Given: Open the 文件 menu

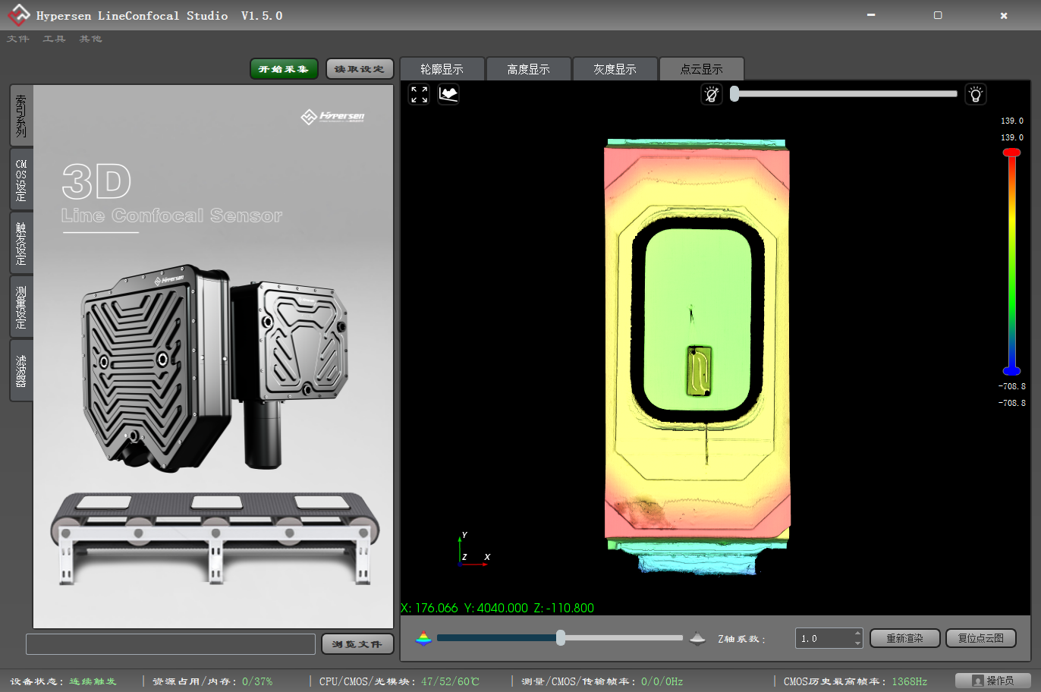Looking at the screenshot, I should [18, 39].
